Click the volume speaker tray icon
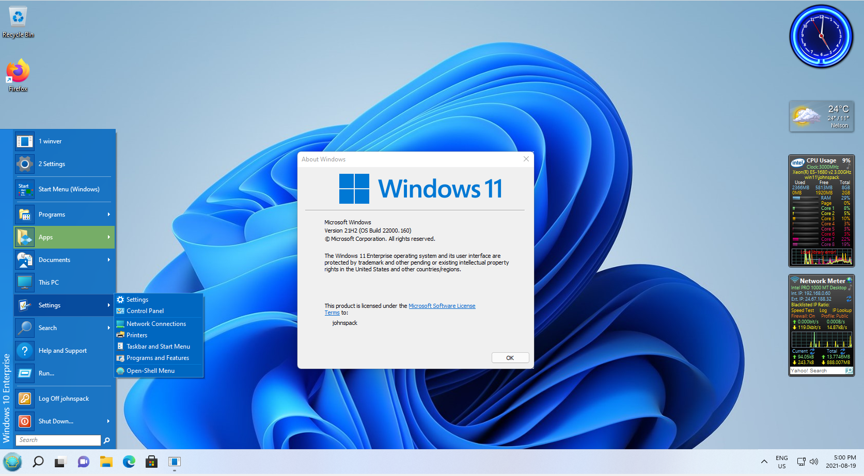864x476 pixels. (813, 462)
